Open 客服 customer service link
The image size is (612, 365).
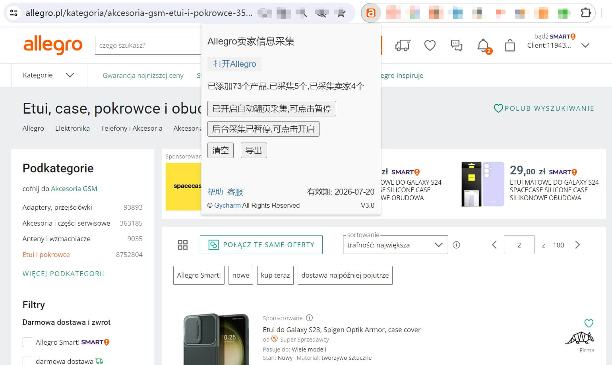click(x=235, y=192)
